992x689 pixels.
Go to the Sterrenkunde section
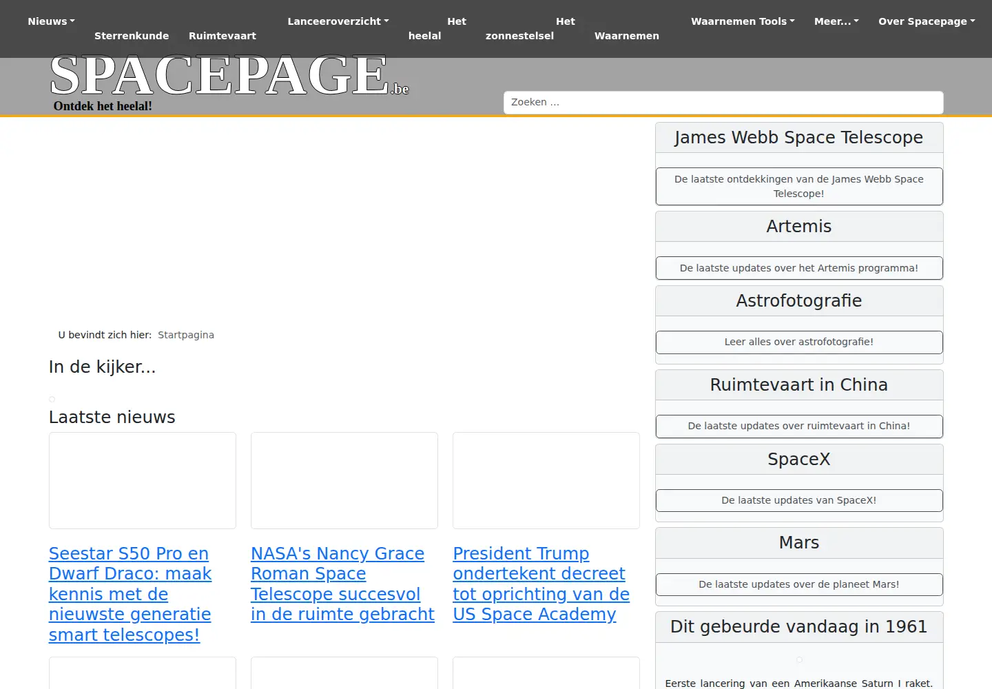tap(132, 36)
